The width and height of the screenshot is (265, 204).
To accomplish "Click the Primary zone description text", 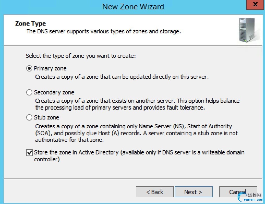I will point(122,77).
